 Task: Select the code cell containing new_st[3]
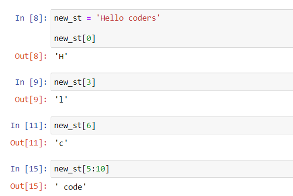(172, 82)
